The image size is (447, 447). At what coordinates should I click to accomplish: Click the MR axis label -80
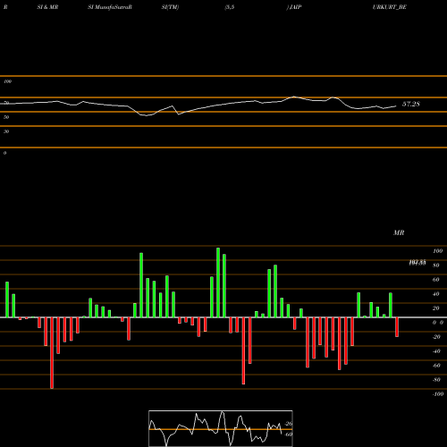[436, 380]
